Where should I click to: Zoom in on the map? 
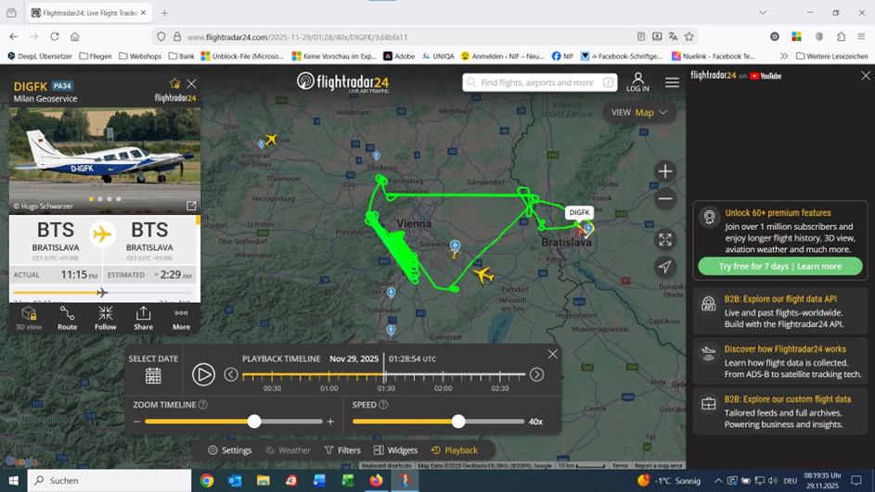pos(664,171)
